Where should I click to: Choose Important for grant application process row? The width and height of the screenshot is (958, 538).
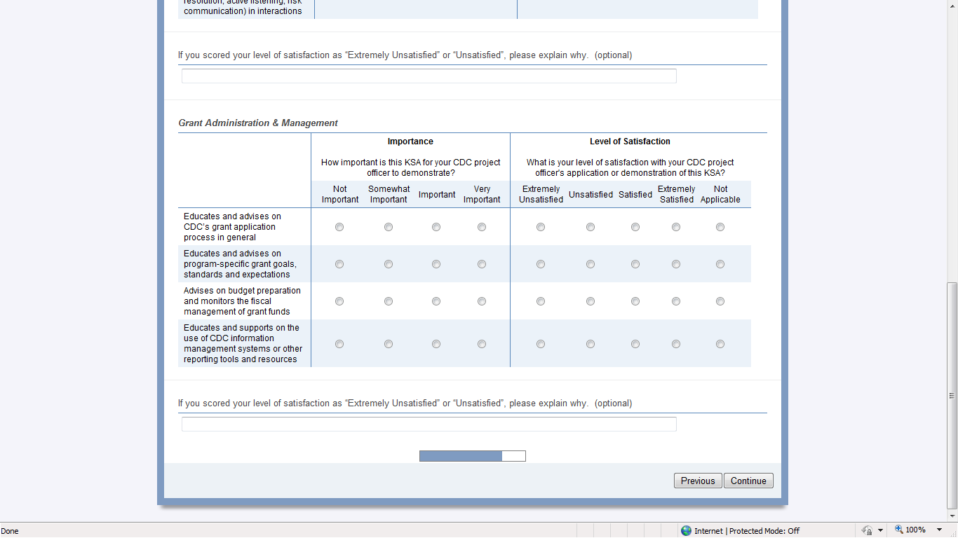pos(436,227)
